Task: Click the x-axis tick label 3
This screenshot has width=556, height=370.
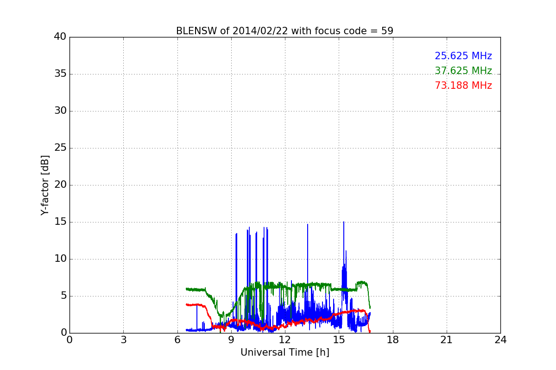Action: [x=123, y=340]
